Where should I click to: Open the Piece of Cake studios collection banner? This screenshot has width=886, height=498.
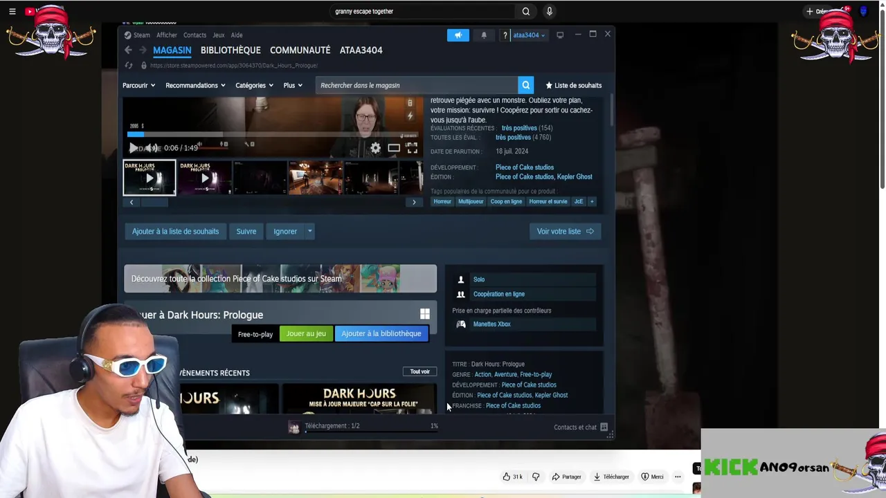click(280, 279)
